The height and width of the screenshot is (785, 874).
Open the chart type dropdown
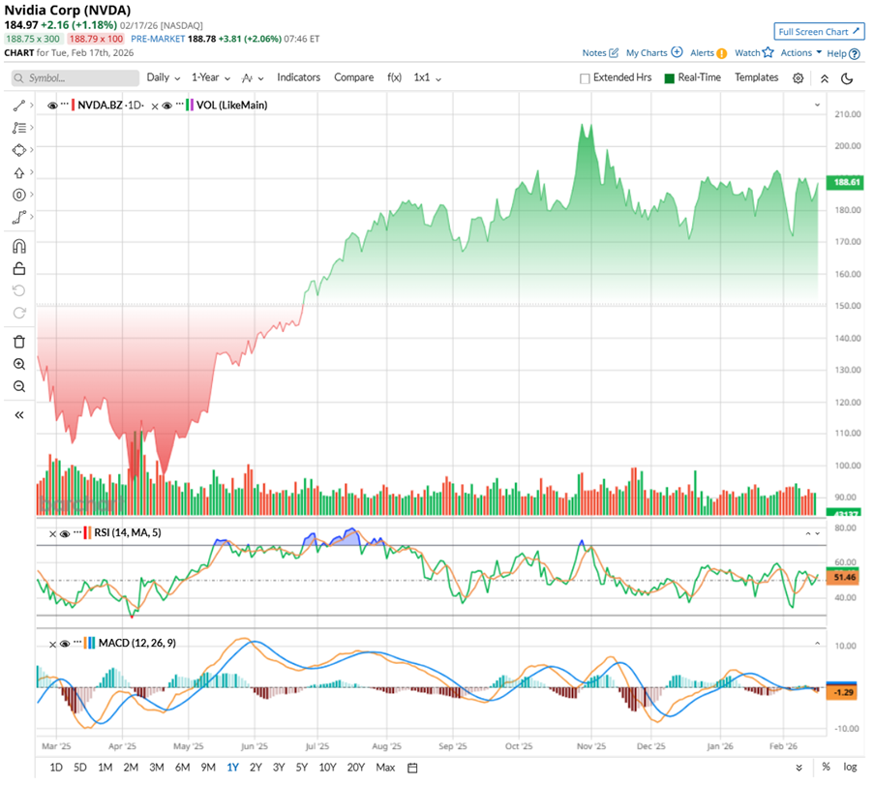[x=253, y=78]
